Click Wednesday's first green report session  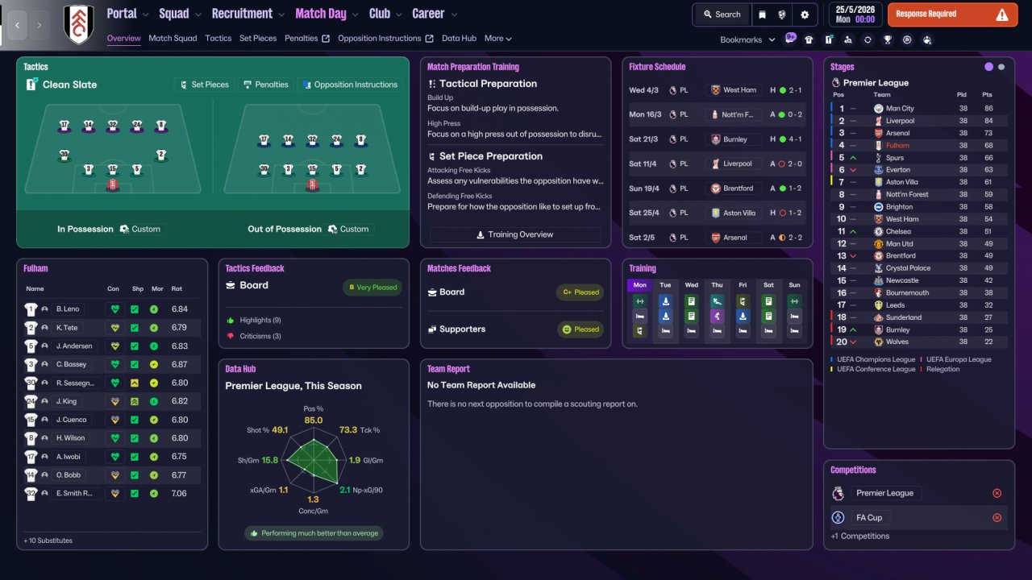[x=691, y=300]
